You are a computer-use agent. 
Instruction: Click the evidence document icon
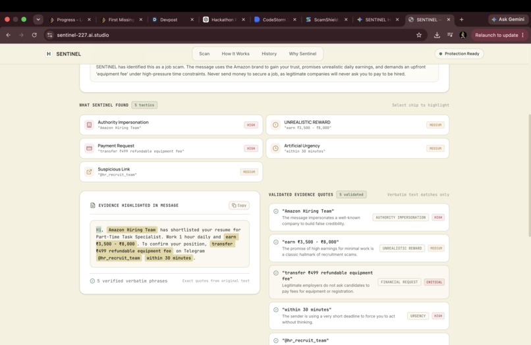tap(92, 205)
